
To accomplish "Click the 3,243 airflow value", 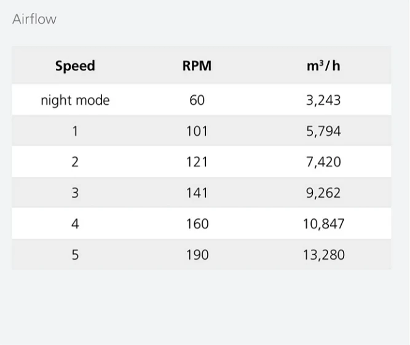I will click(x=323, y=100).
